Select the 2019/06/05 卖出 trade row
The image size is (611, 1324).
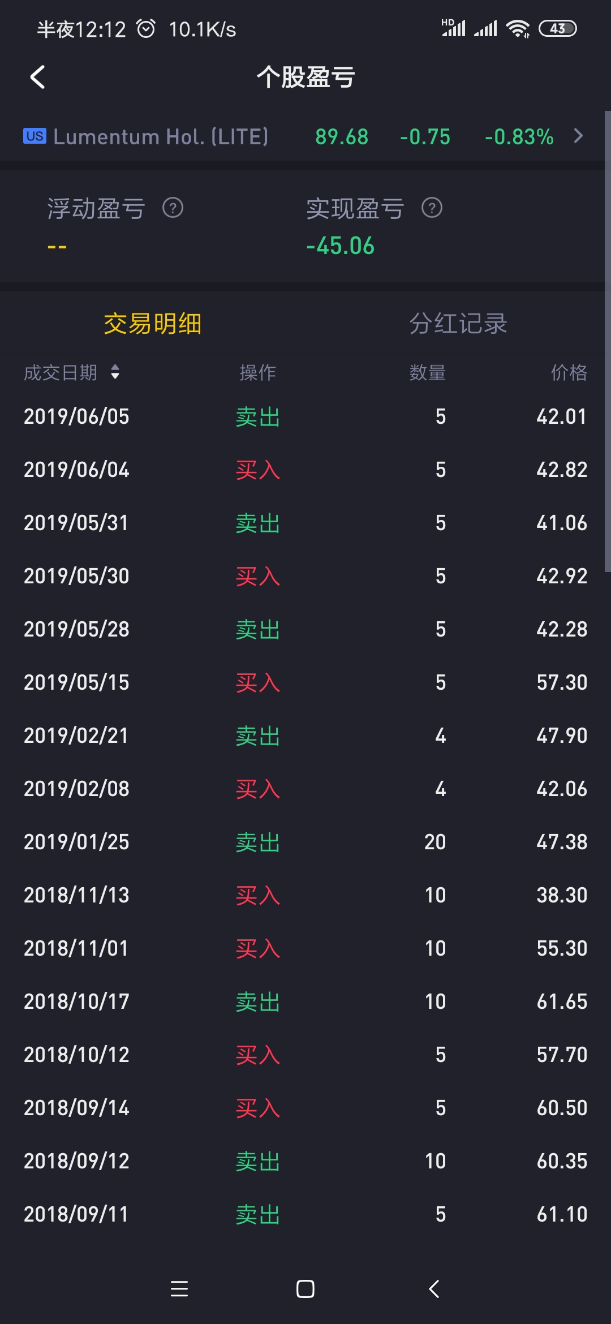(x=305, y=417)
